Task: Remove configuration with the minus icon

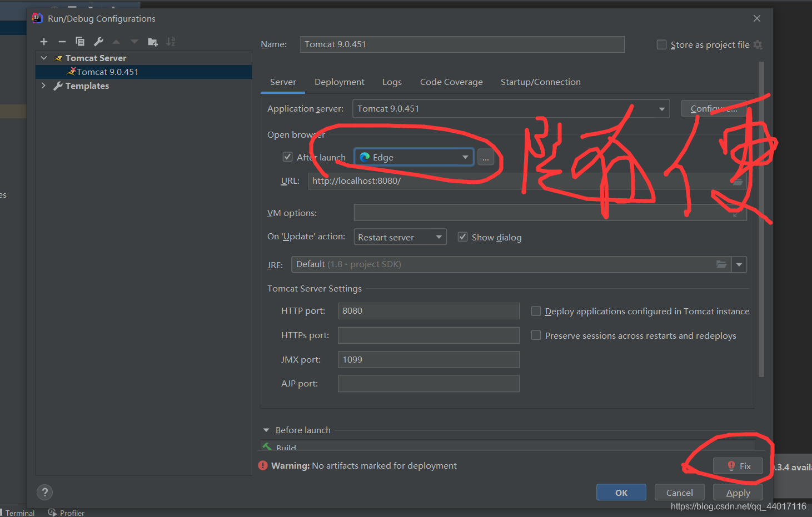Action: [x=62, y=42]
